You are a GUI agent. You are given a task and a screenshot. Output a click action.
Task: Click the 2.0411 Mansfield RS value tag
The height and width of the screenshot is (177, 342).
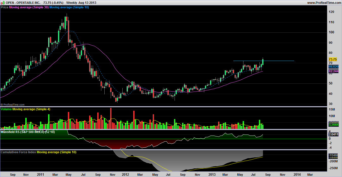333,135
